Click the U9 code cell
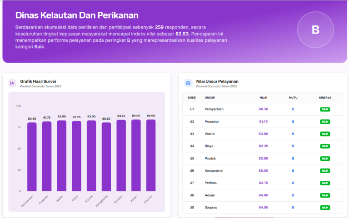Image resolution: width=349 pixels, height=218 pixels. pos(192,208)
